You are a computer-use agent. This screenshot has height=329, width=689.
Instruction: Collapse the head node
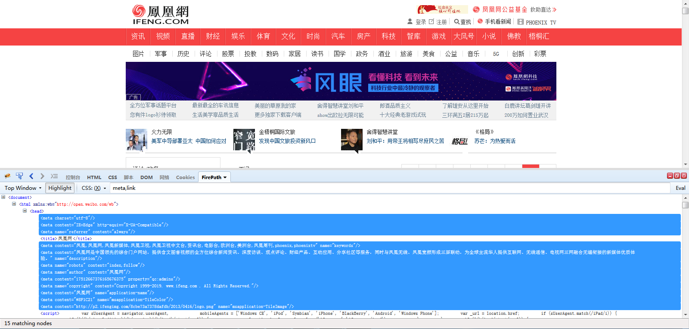tap(25, 211)
